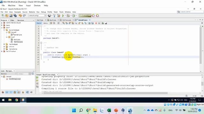Open the VirtualBox Devices menu
204x114 pixels.
[x=37, y=6]
